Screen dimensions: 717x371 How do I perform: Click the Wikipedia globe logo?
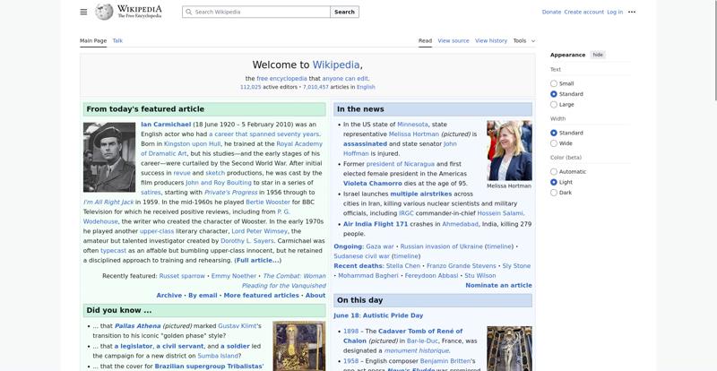[104, 12]
